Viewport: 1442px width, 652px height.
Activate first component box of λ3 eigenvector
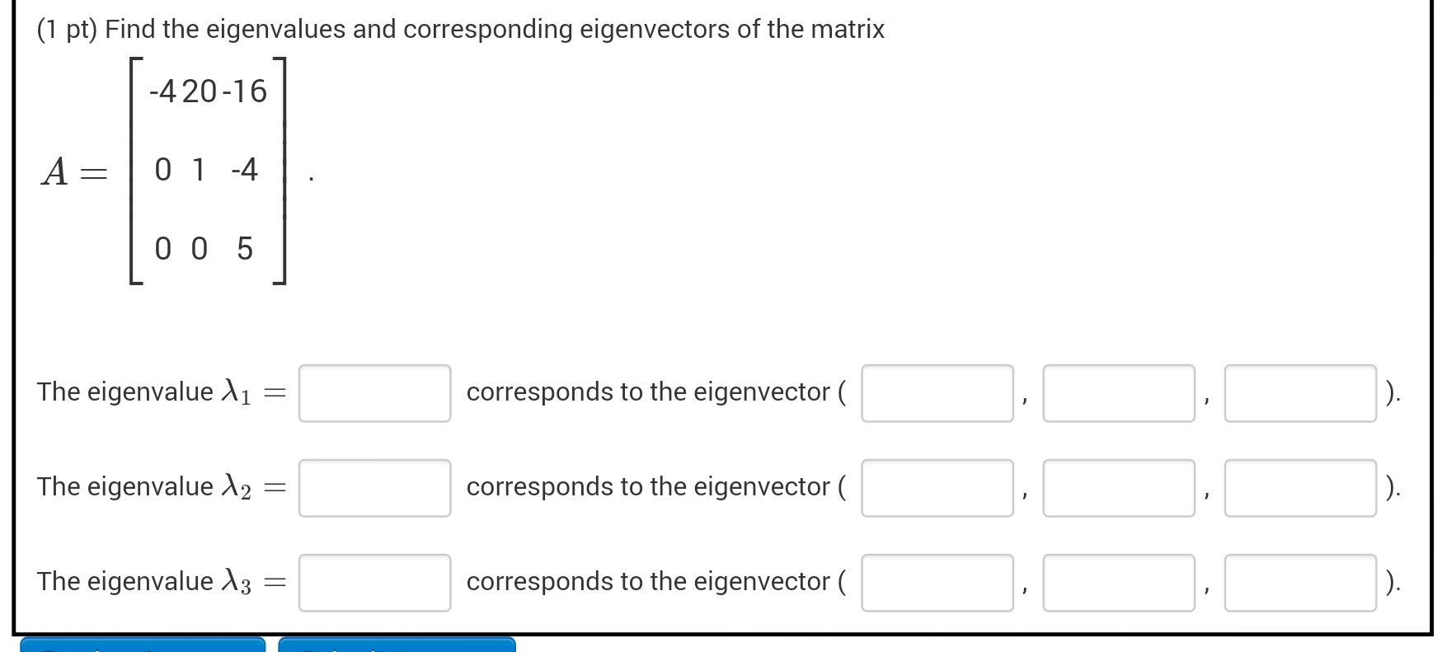pyautogui.click(x=937, y=583)
